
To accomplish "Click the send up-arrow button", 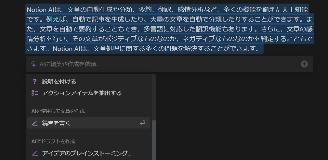I will [304, 64].
